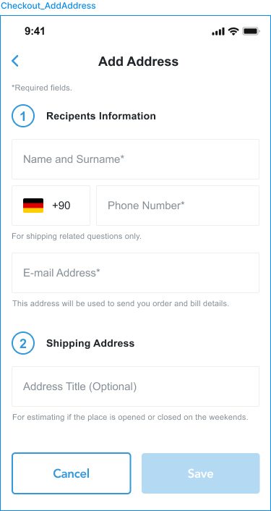Screen dimensions: 271x511
Task: Tap the step 1 circle icon
Action: pos(23,116)
